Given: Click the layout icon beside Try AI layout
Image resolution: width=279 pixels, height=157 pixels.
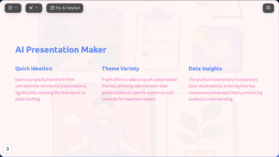Looking at the screenshot, I should click(52, 8).
